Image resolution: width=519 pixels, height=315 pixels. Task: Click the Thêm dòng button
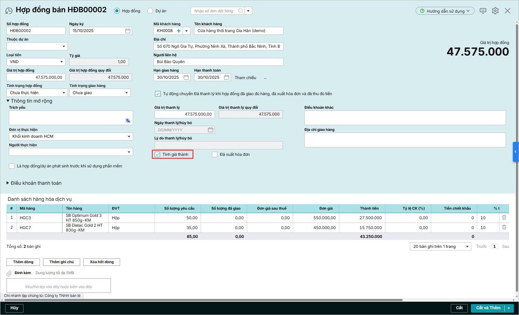click(x=23, y=262)
